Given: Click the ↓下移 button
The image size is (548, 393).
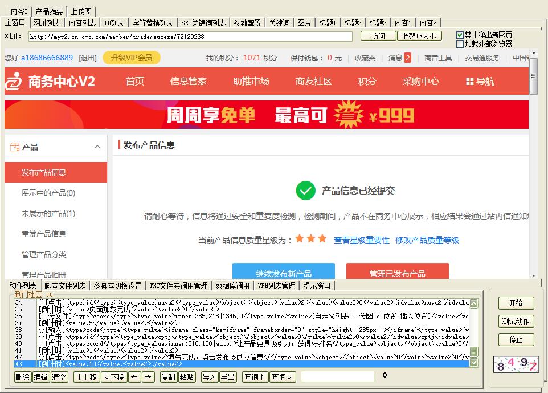Looking at the screenshot, I should point(114,377).
